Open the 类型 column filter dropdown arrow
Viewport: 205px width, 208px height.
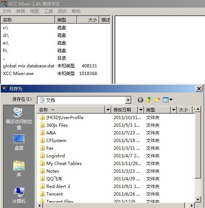coord(174,110)
